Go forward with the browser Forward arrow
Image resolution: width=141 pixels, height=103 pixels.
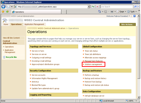click(x=8, y=7)
